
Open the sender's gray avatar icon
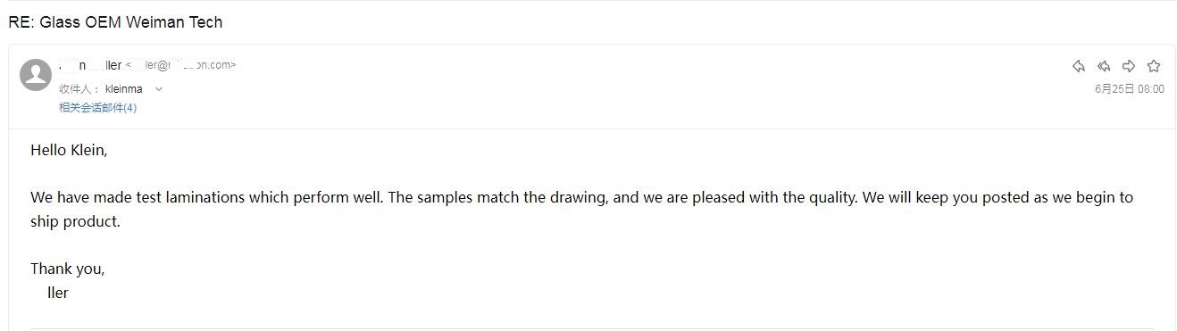coord(36,75)
